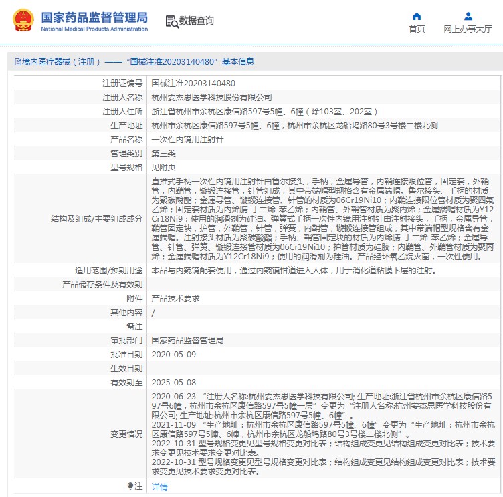Click the 境内医疗器械（注册）基本信息 heading
503x497 pixels.
(138, 62)
